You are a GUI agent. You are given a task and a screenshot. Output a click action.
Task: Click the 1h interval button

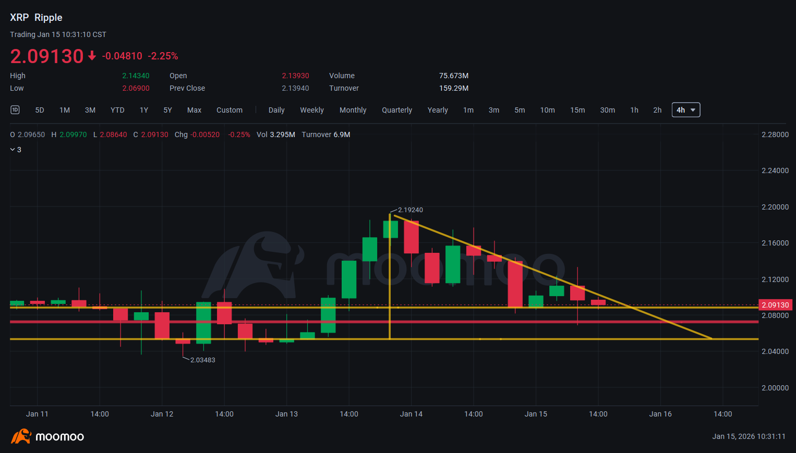point(634,110)
